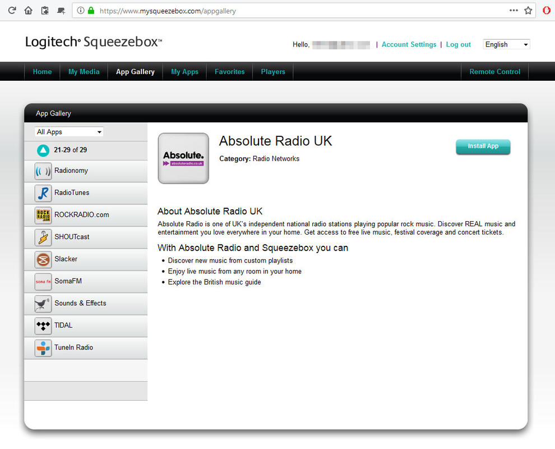Open the All Apps category dropdown
Viewport: 555px width, 449px height.
[x=69, y=132]
